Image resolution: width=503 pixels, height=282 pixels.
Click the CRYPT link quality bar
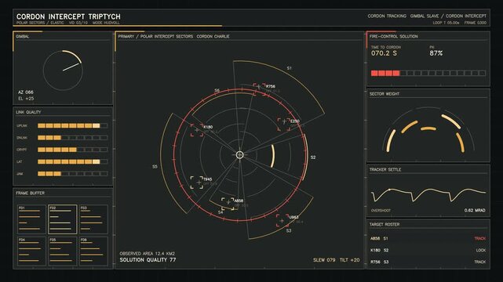tap(72, 150)
